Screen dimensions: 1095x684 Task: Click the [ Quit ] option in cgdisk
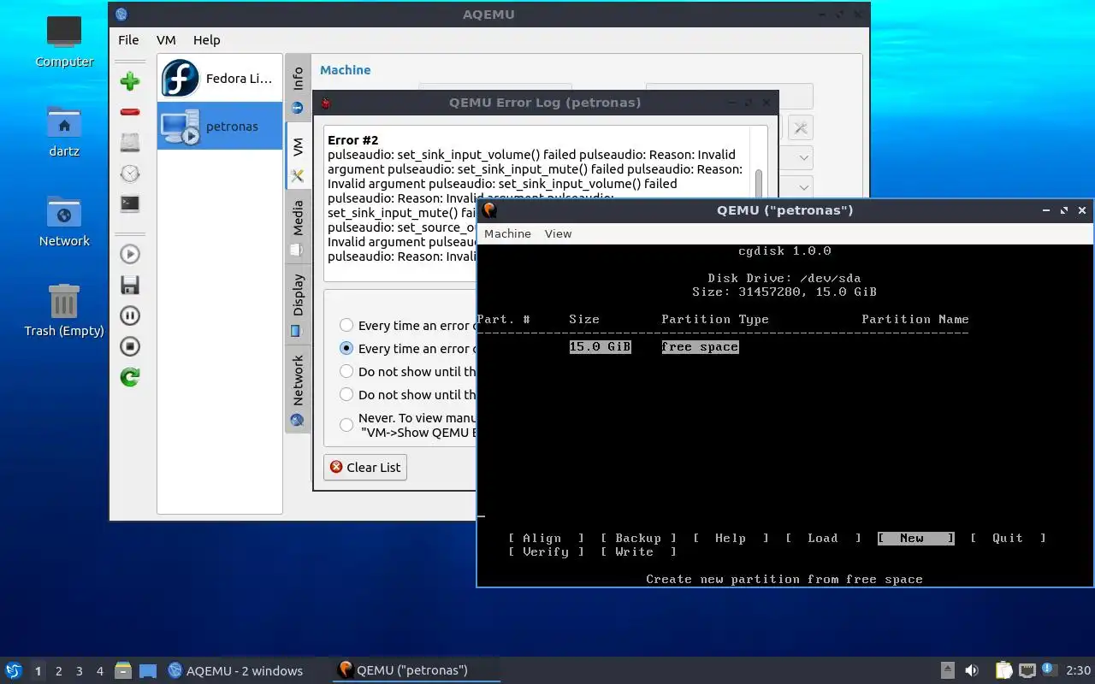(1008, 538)
